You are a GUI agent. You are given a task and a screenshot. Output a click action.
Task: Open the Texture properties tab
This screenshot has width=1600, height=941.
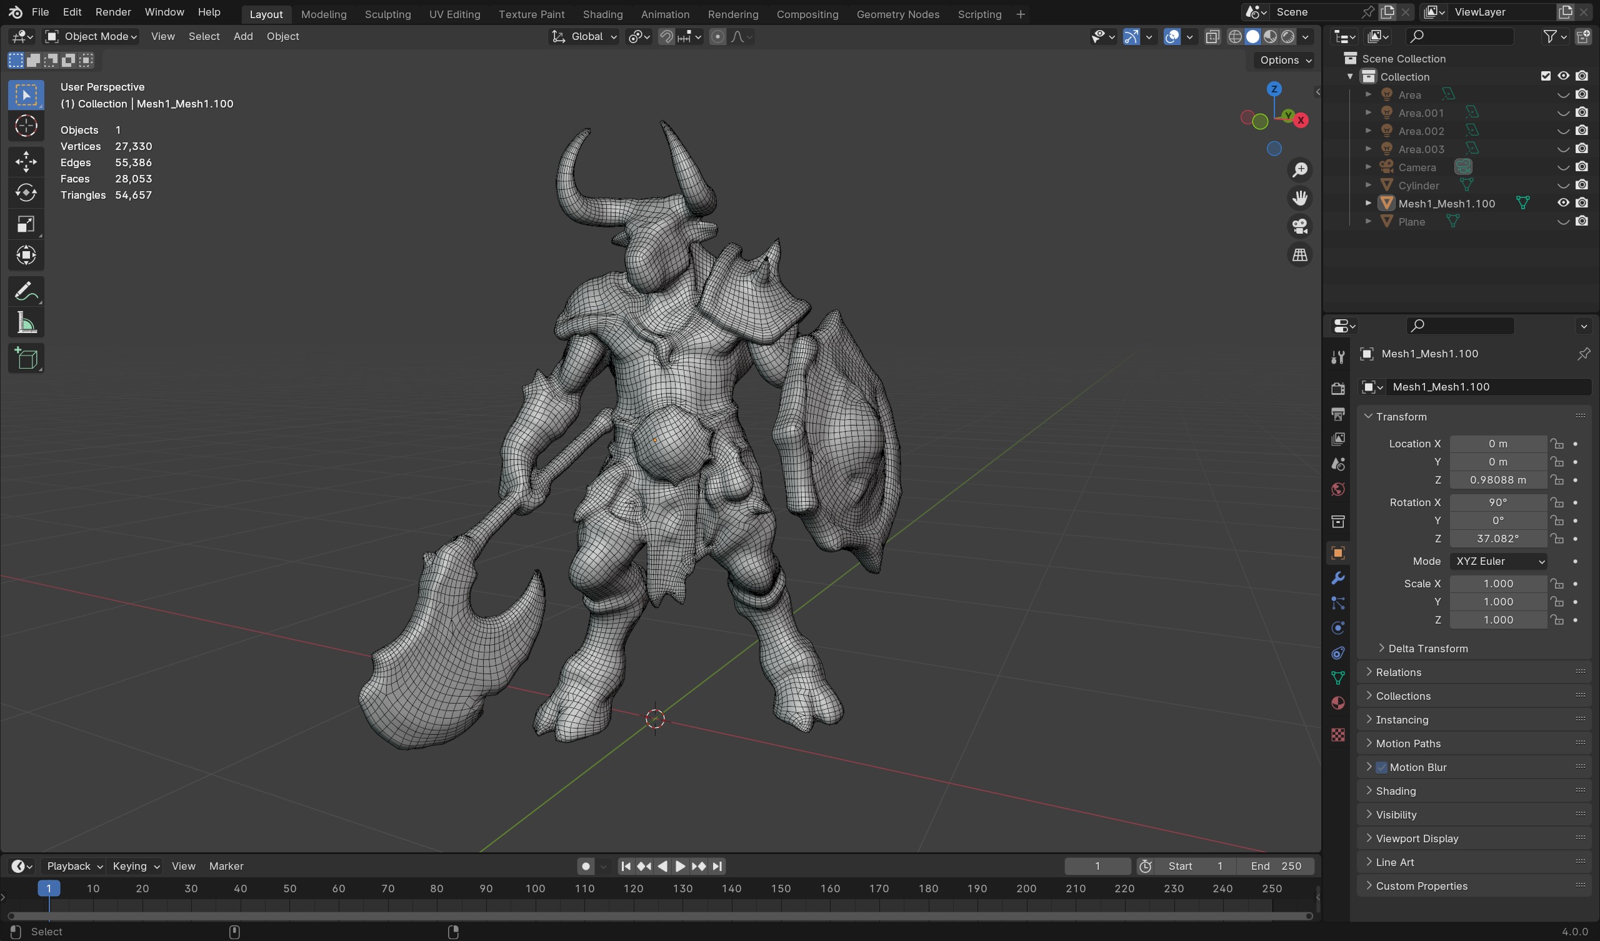1337,735
